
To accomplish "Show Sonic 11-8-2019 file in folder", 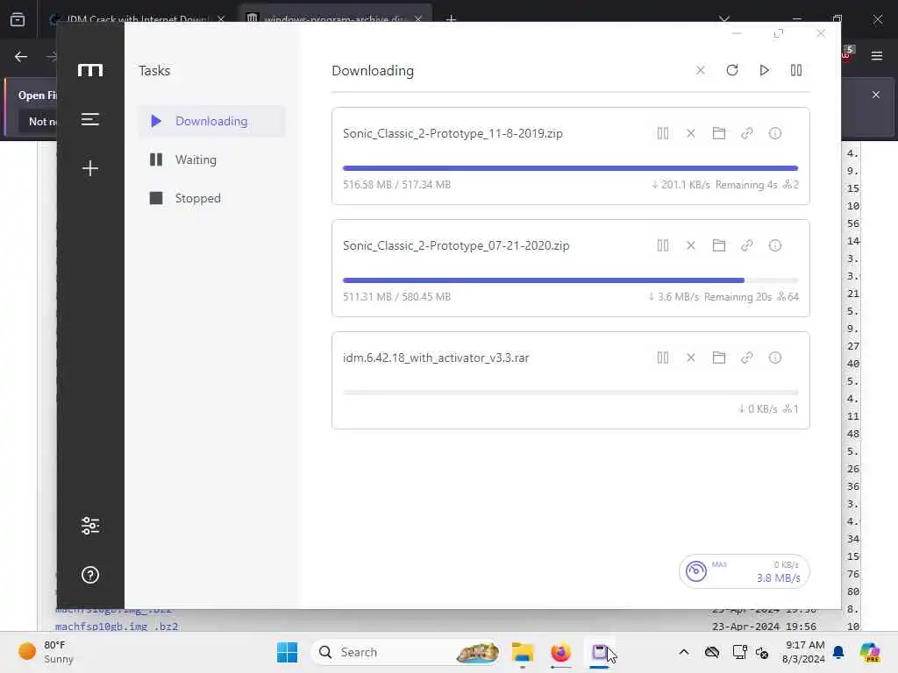I will click(719, 133).
